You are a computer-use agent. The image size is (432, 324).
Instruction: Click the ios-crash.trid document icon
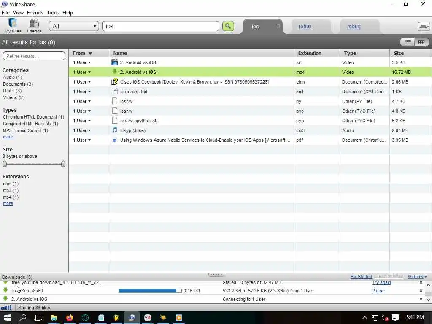click(x=115, y=92)
